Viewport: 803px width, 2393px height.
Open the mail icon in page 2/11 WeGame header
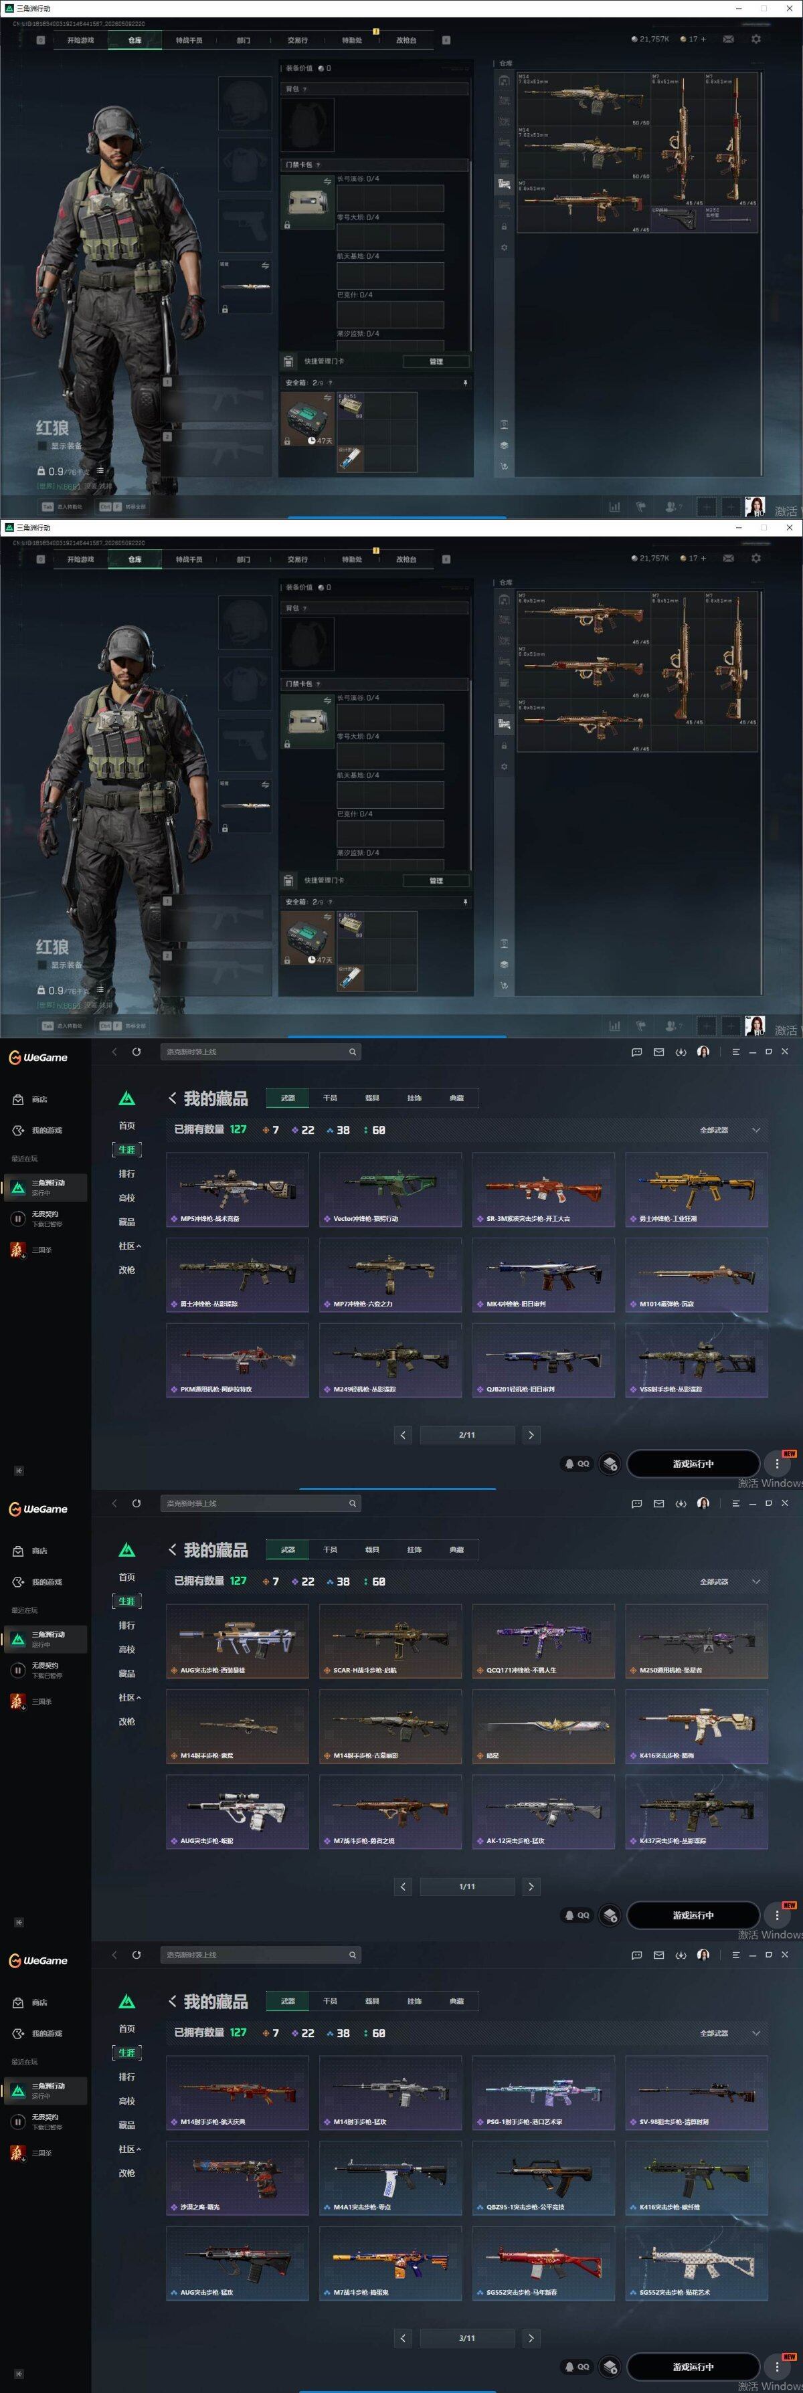point(659,1052)
